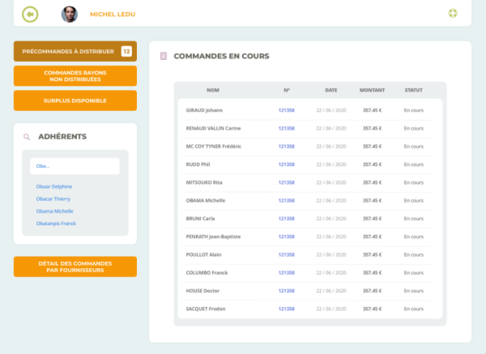Open Michel Ledu's profile avatar
This screenshot has height=354, width=486.
[70, 15]
